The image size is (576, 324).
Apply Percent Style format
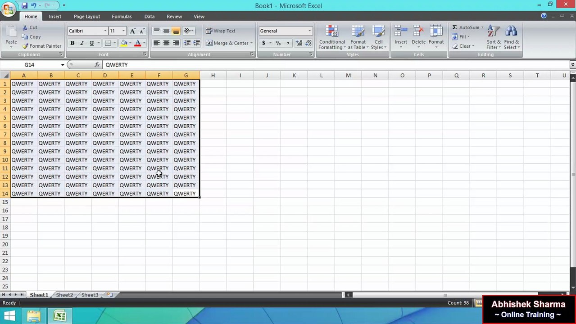tap(278, 43)
